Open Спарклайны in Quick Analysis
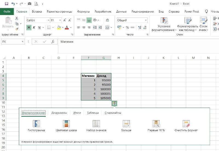Screen dimensions: 219x151 pos(113,113)
